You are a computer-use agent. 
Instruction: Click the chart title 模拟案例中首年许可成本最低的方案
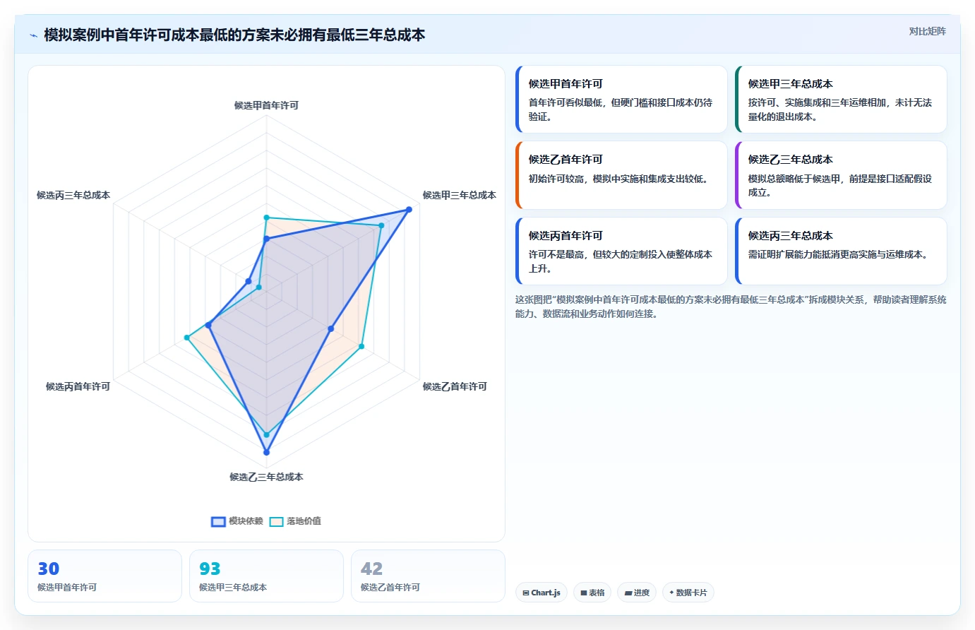click(234, 35)
